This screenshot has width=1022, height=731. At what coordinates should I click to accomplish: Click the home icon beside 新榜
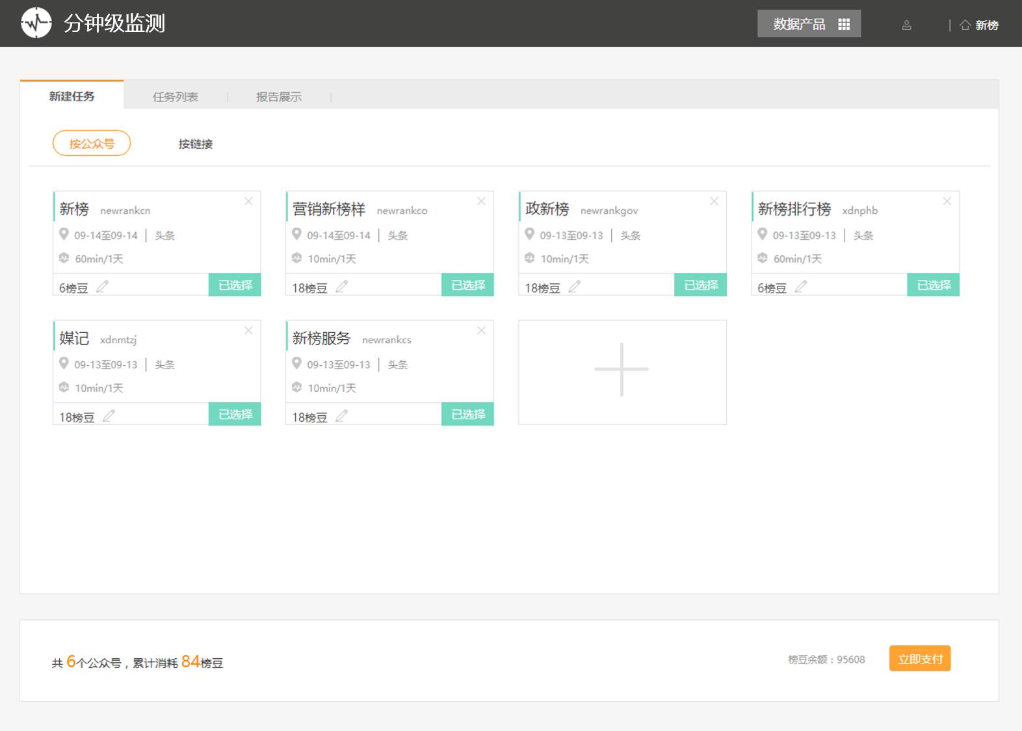[x=965, y=25]
